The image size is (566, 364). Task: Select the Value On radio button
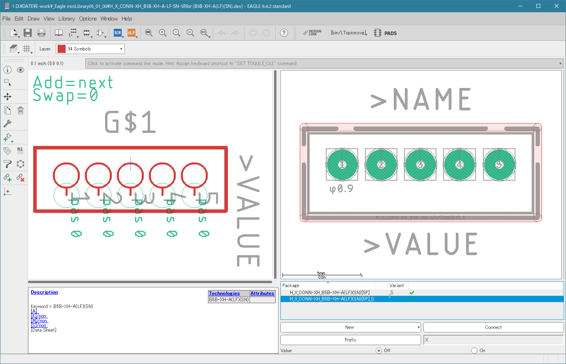474,350
